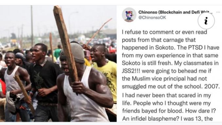The width and height of the screenshot is (222, 125).
Task: Click the man wearing the grey beanie
Action: 83,85
